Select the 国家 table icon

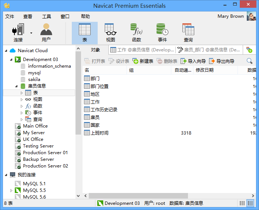[87, 125]
